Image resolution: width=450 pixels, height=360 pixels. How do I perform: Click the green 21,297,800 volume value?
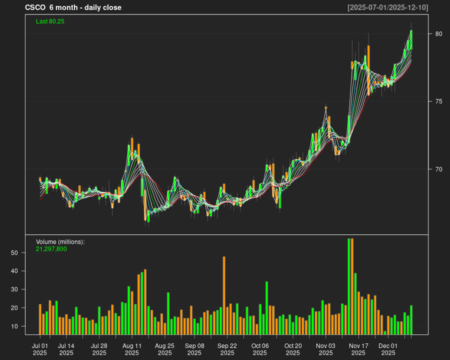(51, 249)
